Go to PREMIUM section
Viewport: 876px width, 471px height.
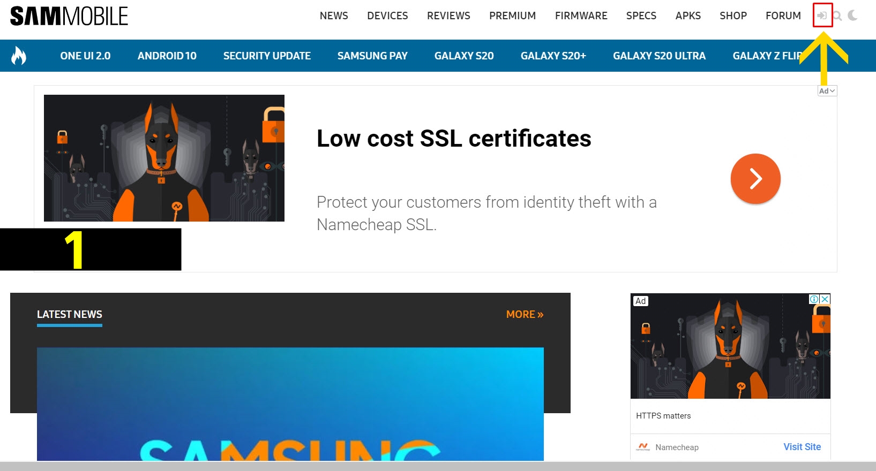coord(512,16)
